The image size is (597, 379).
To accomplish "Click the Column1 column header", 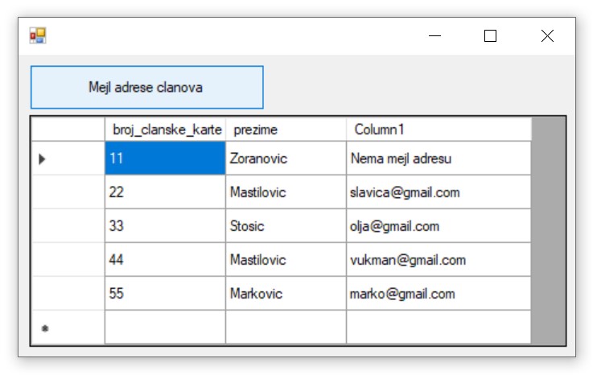I will pos(438,130).
